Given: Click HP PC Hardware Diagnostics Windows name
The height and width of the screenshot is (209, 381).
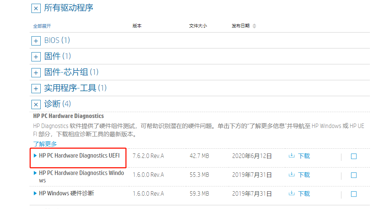Looking at the screenshot, I should point(81,177).
